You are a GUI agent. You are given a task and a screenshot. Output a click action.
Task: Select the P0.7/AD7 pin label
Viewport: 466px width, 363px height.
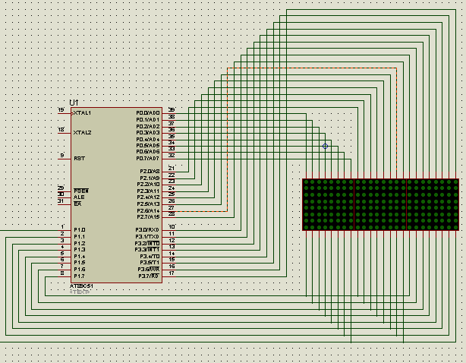coord(148,159)
